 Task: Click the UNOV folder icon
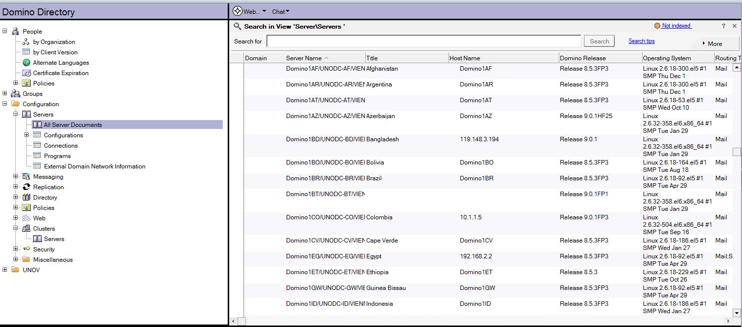click(x=15, y=270)
